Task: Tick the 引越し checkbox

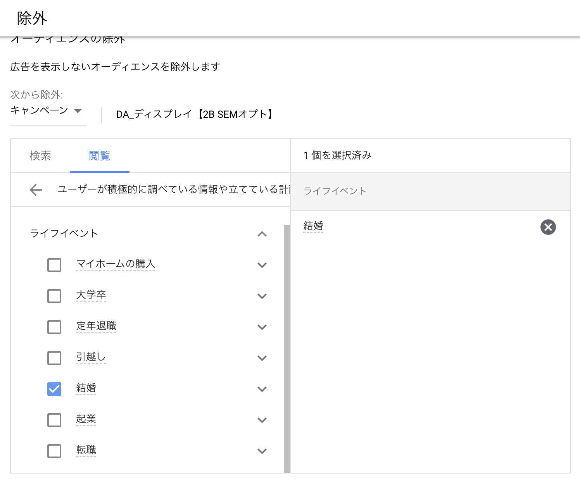Action: pyautogui.click(x=54, y=358)
